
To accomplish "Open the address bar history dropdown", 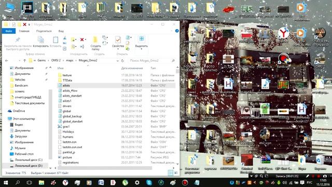I will coord(118,61).
